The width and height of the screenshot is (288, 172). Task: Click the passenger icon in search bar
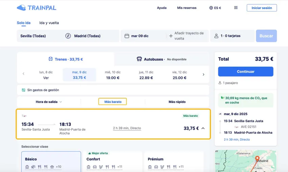(216, 36)
